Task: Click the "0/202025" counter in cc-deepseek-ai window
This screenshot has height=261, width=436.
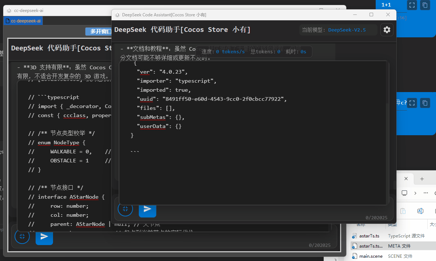Action: 320,245
